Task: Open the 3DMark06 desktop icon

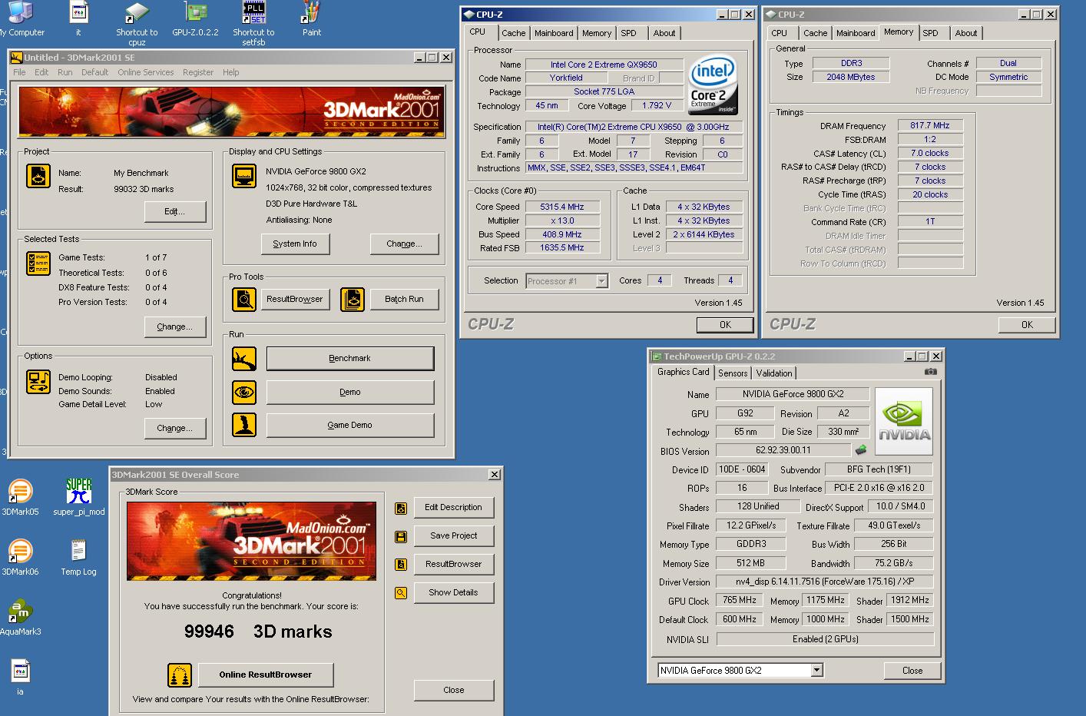Action: coord(20,557)
